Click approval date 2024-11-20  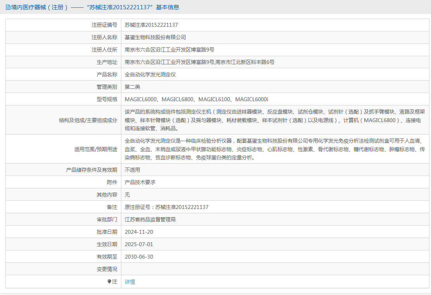(139, 232)
